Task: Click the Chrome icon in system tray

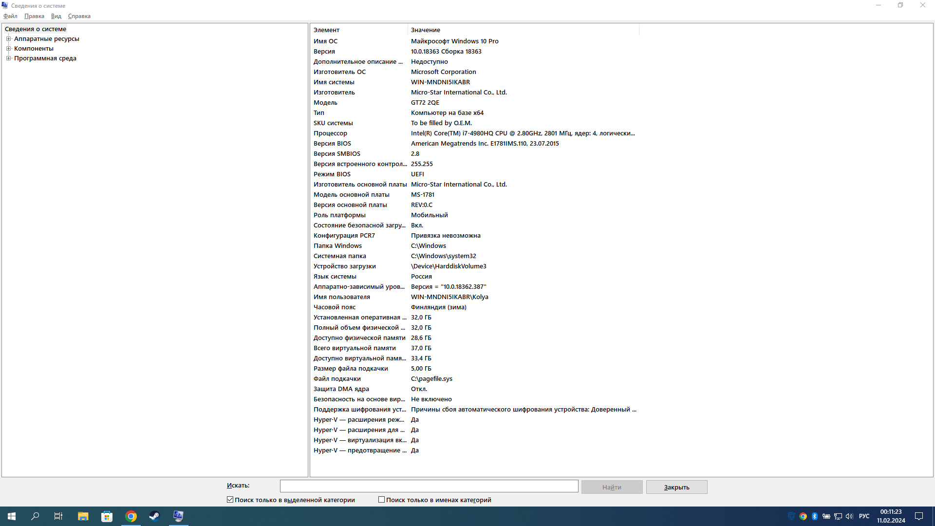Action: [803, 516]
